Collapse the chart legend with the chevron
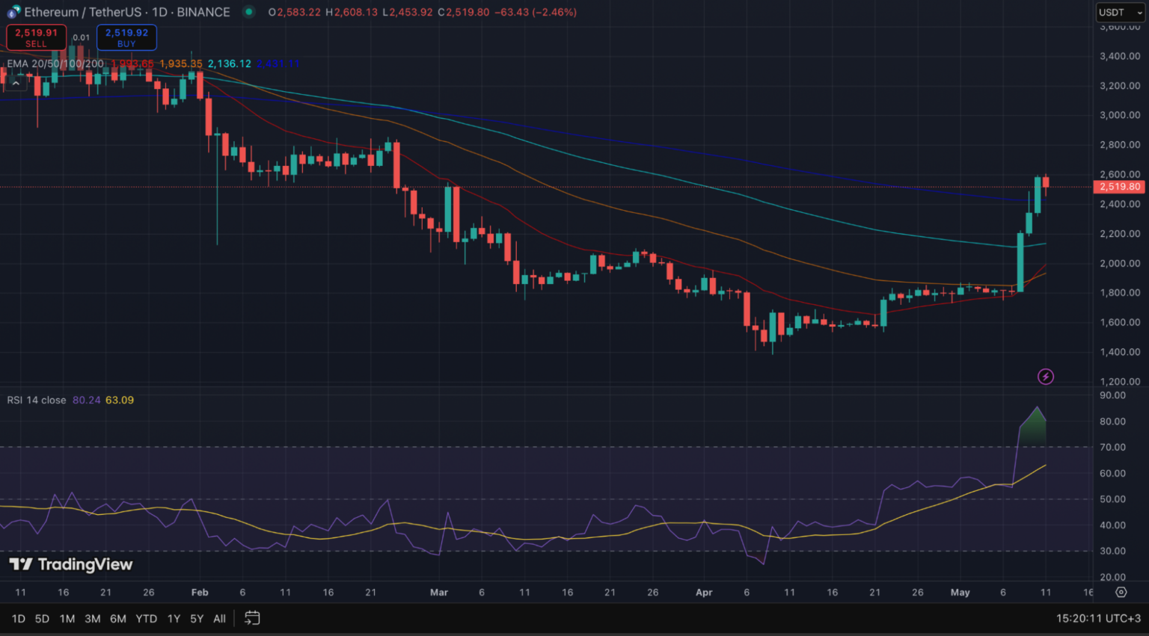The height and width of the screenshot is (636, 1149). pyautogui.click(x=15, y=83)
